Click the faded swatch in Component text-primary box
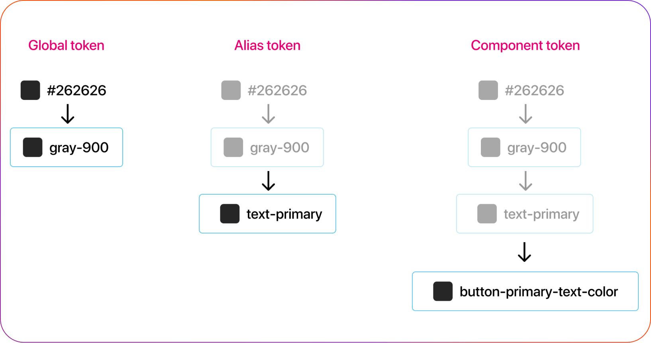The height and width of the screenshot is (343, 651). point(487,214)
